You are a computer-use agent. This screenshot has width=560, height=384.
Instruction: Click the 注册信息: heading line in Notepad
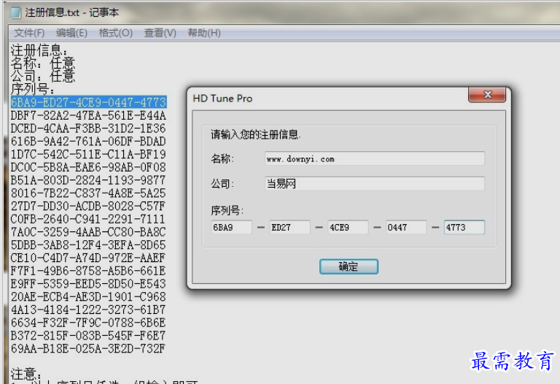[39, 50]
